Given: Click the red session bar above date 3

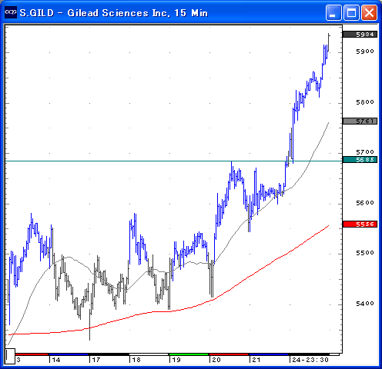Looking at the screenshot, I should 32,354.
